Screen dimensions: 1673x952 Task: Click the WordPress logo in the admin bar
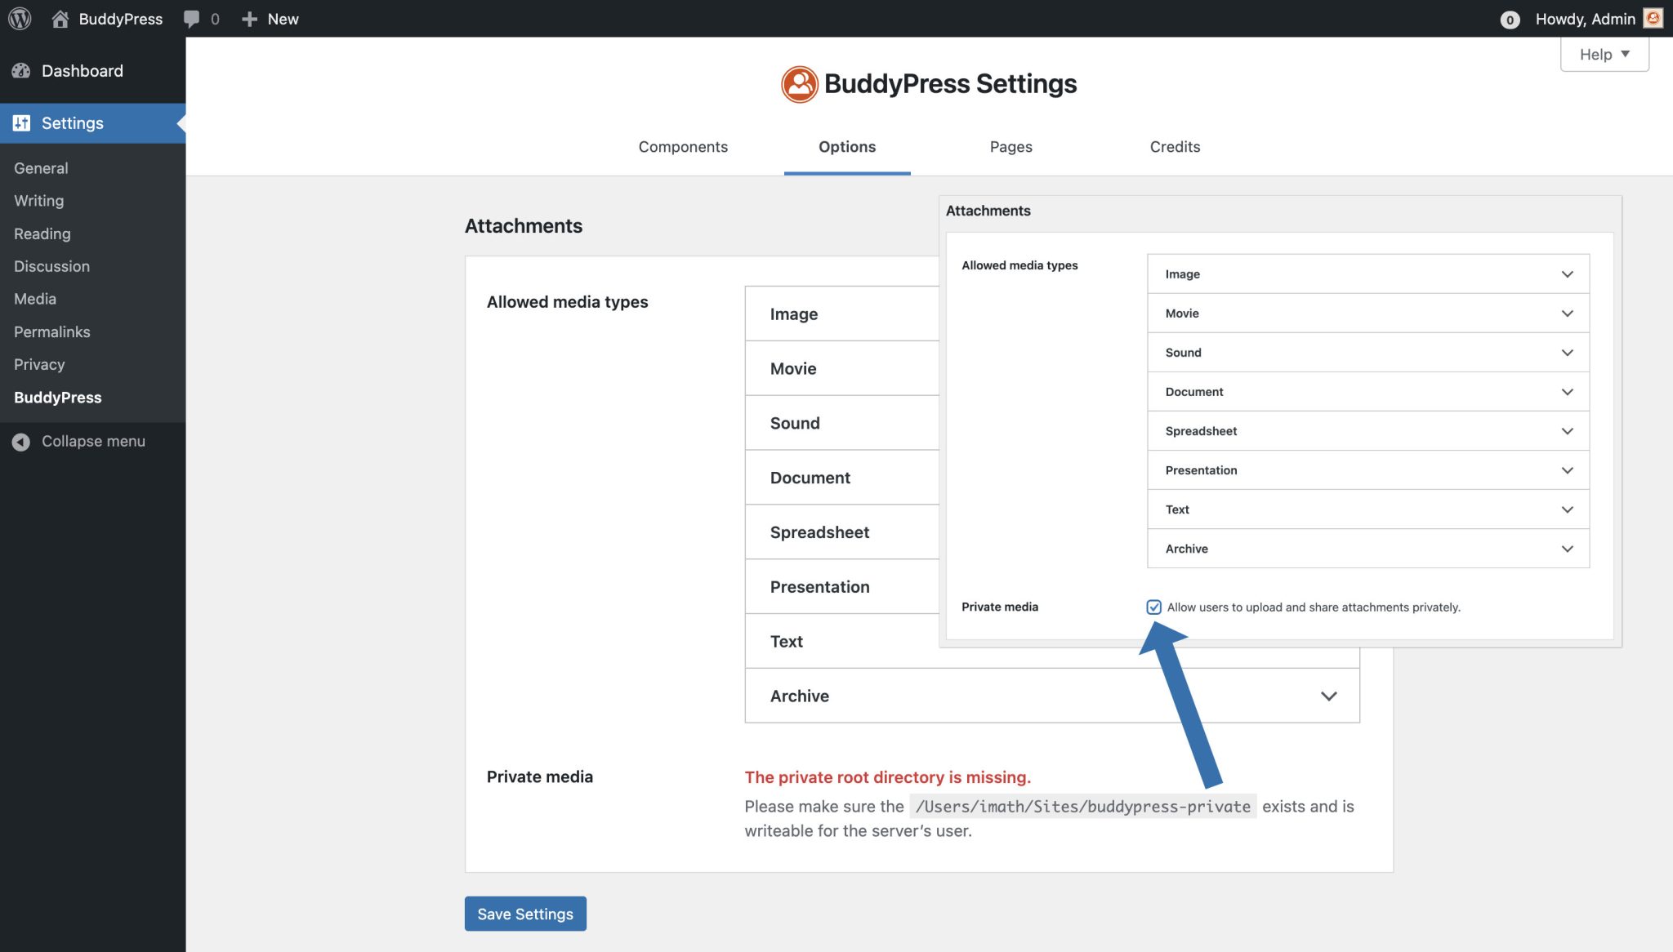pos(18,18)
